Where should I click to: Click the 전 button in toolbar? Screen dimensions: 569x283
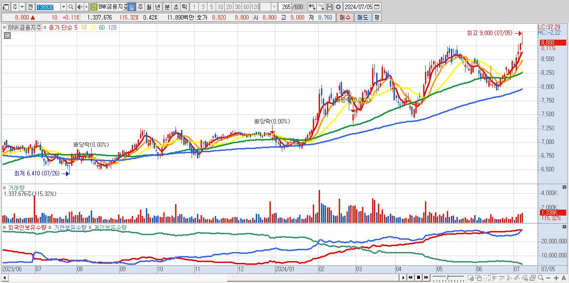[x=30, y=7]
